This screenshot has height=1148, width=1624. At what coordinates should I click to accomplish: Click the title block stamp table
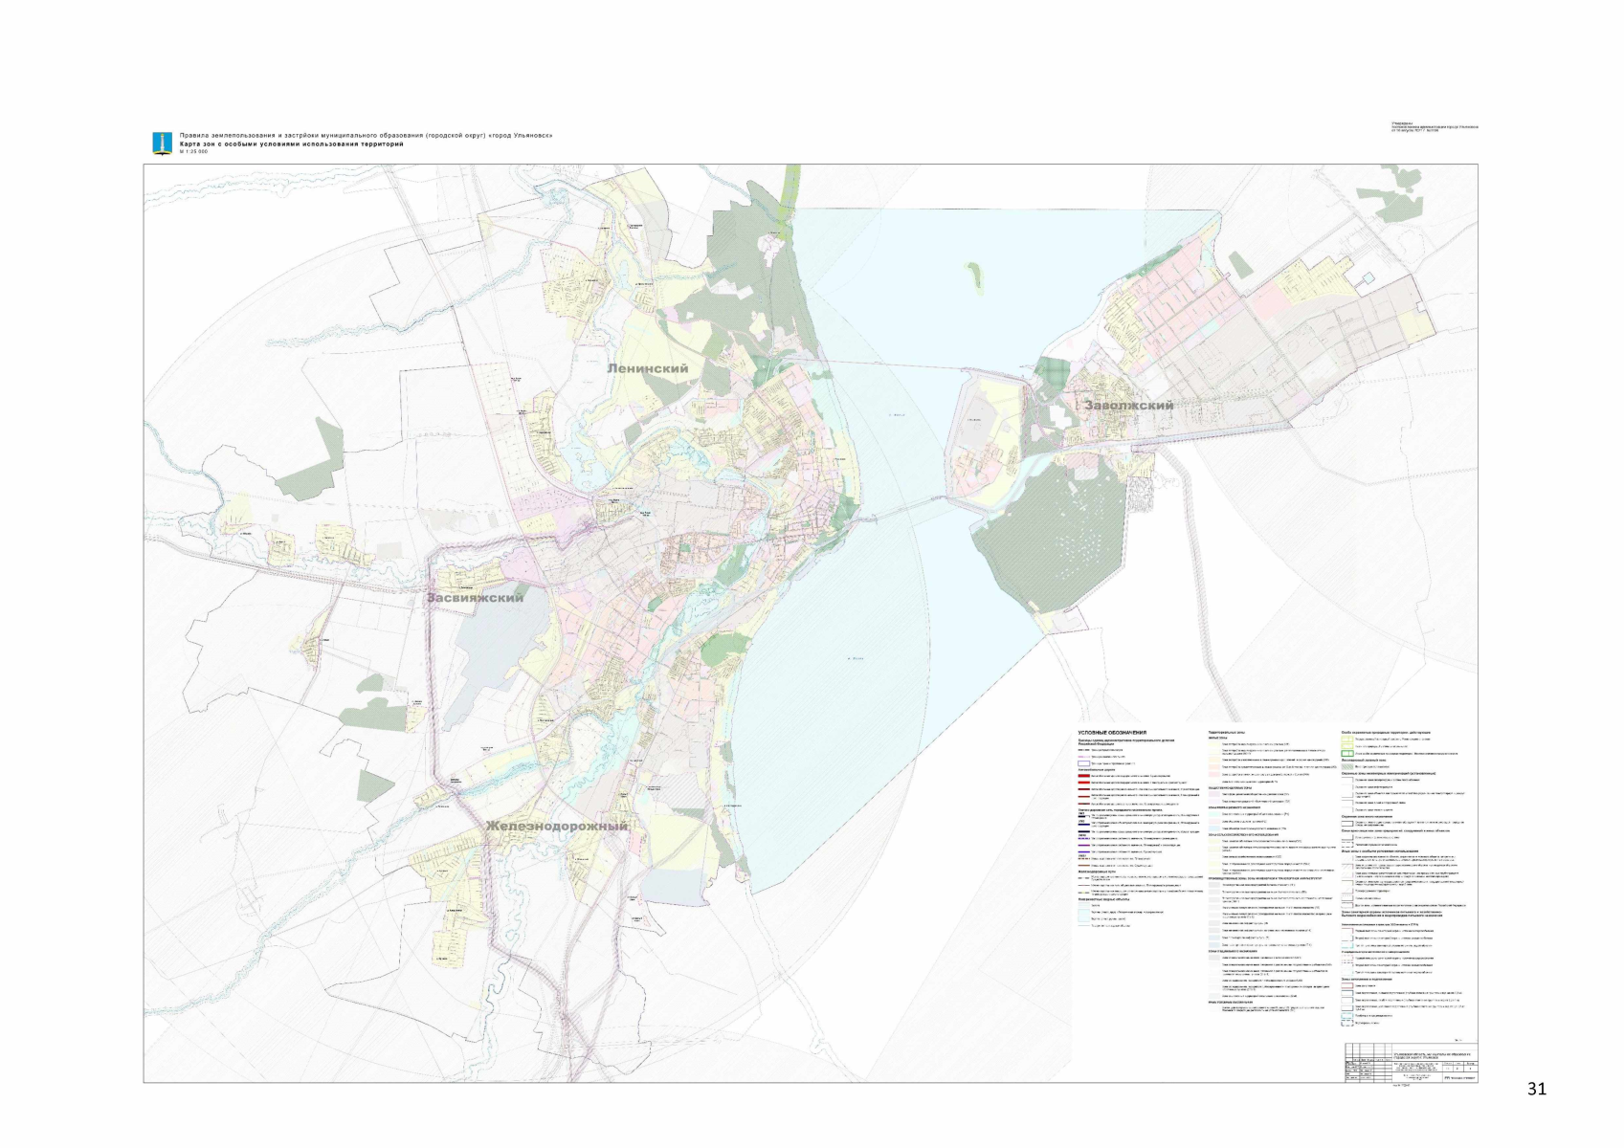click(1411, 1064)
